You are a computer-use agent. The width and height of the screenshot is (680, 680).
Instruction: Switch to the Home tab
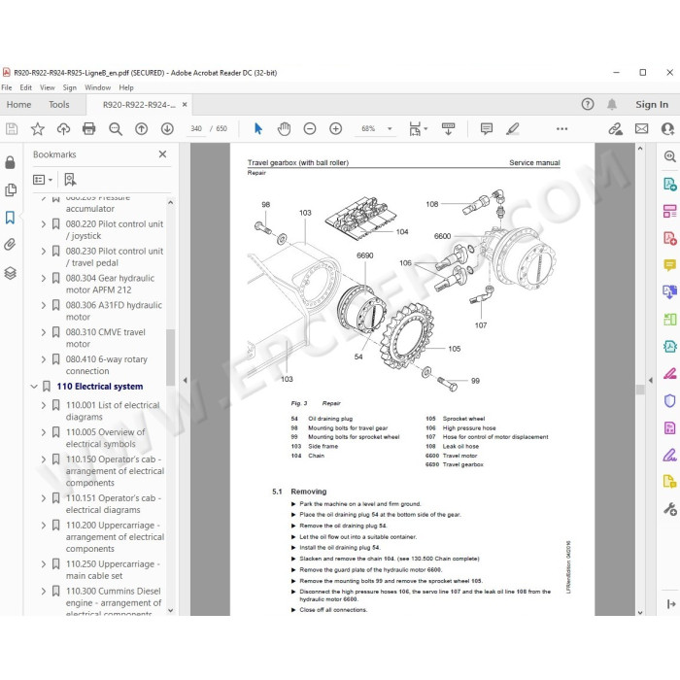pos(18,105)
